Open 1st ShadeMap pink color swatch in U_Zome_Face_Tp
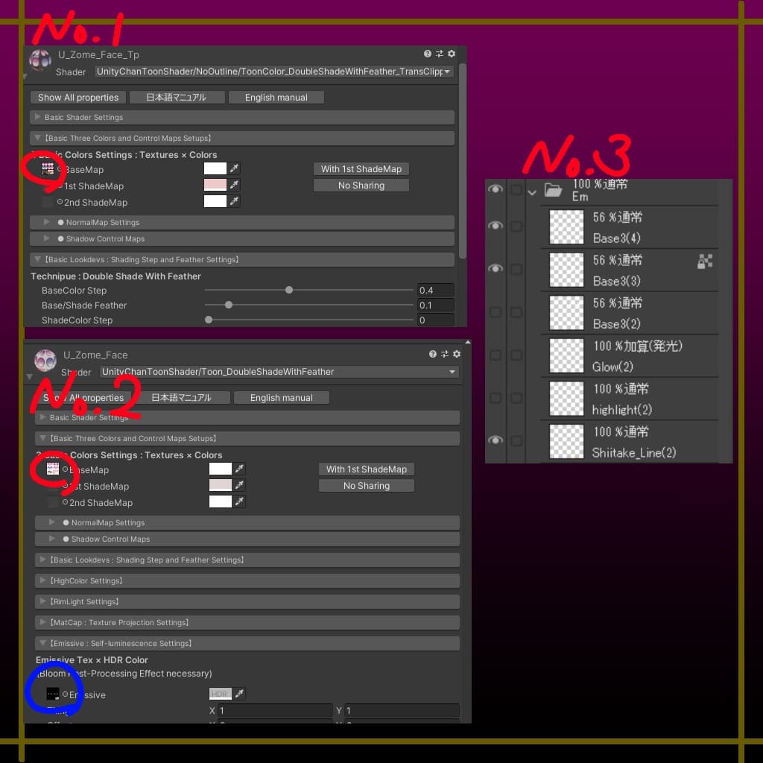Image resolution: width=763 pixels, height=763 pixels. coord(215,185)
